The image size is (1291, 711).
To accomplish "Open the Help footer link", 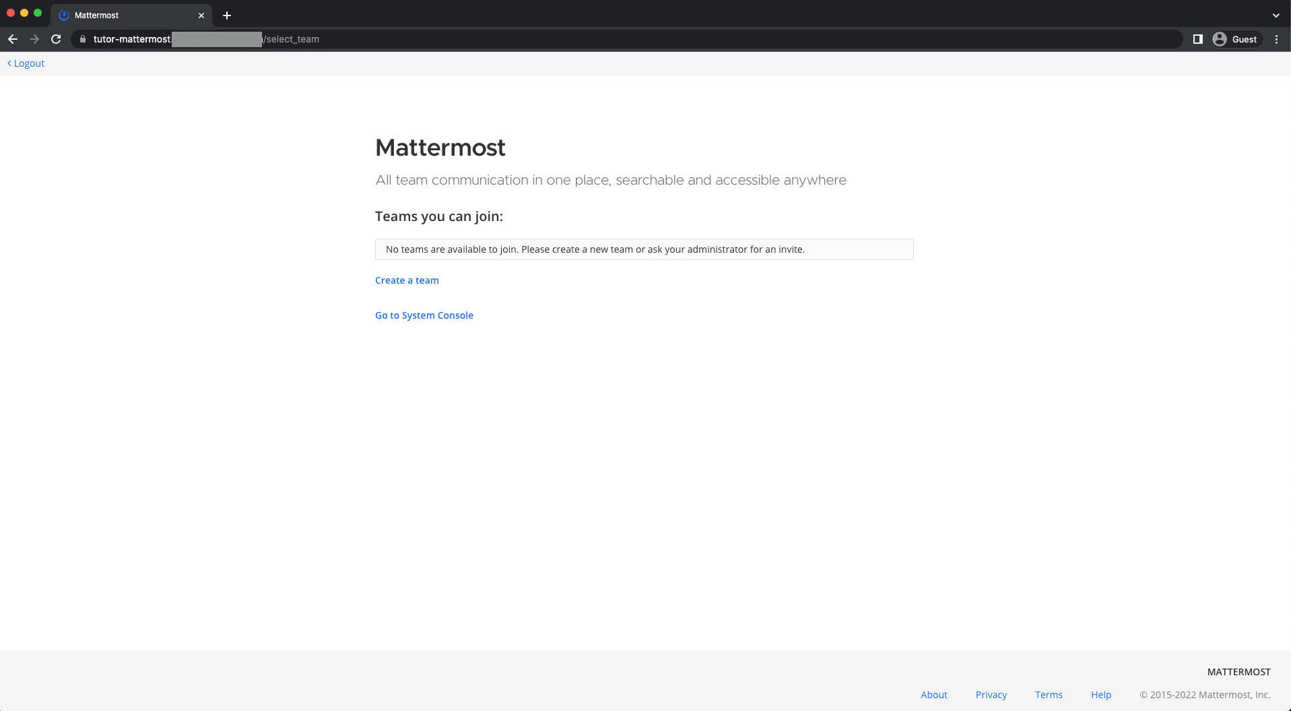I will (x=1101, y=695).
